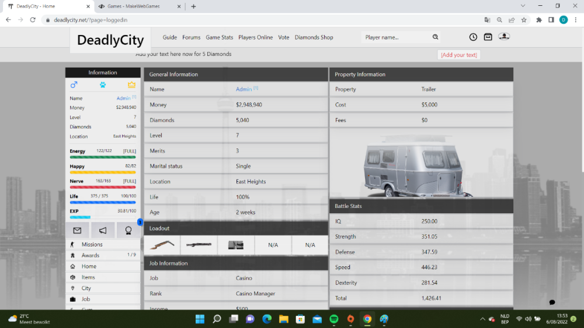
Task: Click the megaphone announcements icon
Action: coord(103,230)
